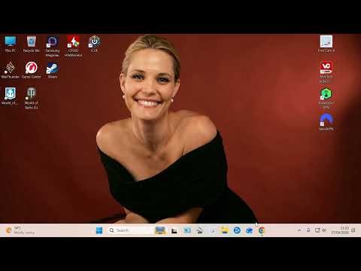
Task: Select the Recycle Bin icon
Action: [x=32, y=44]
